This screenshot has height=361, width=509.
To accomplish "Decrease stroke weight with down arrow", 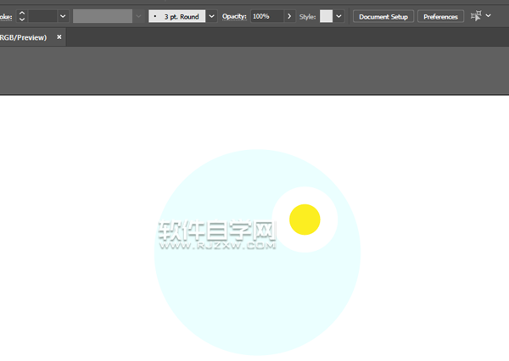I will [22, 19].
